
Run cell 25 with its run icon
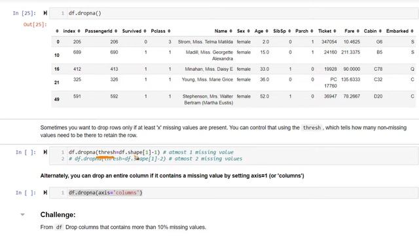[45, 13]
